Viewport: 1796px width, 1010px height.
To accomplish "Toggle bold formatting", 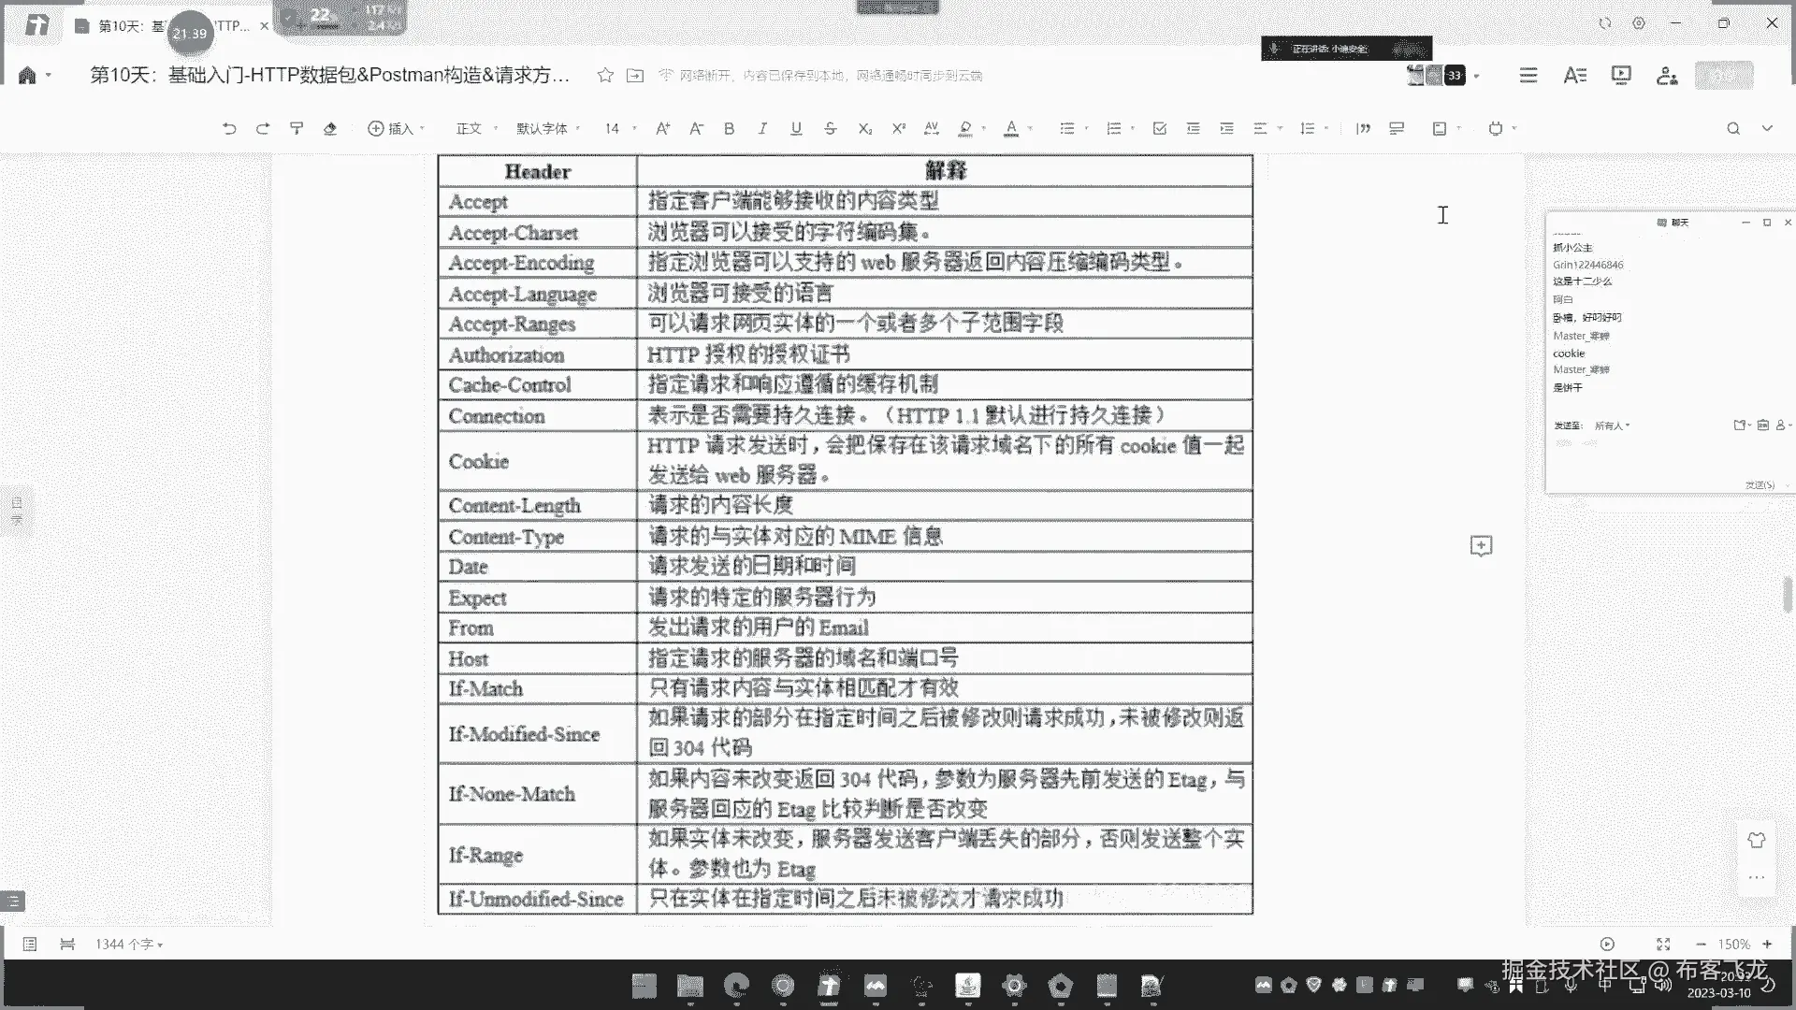I will [x=729, y=128].
